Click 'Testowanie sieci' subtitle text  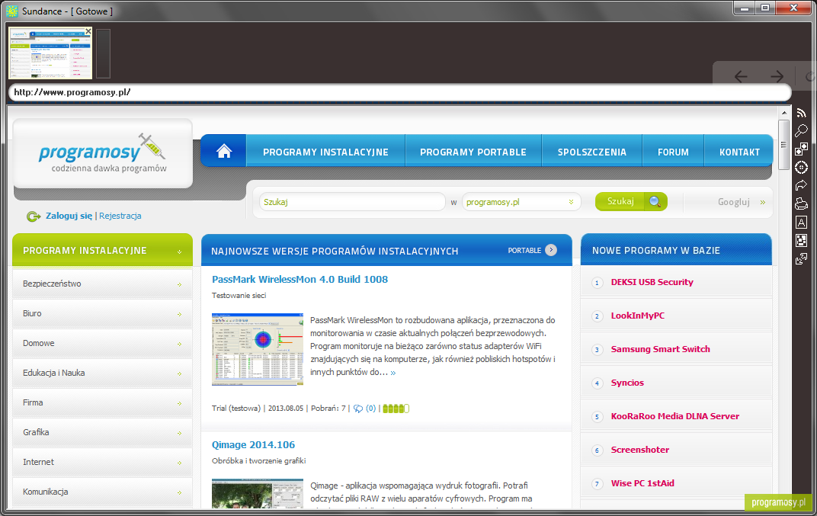[239, 296]
